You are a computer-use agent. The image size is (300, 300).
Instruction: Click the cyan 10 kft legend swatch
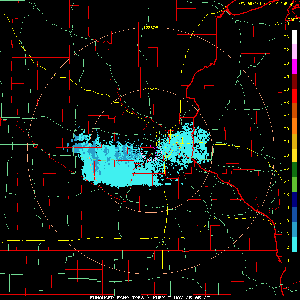294,244
